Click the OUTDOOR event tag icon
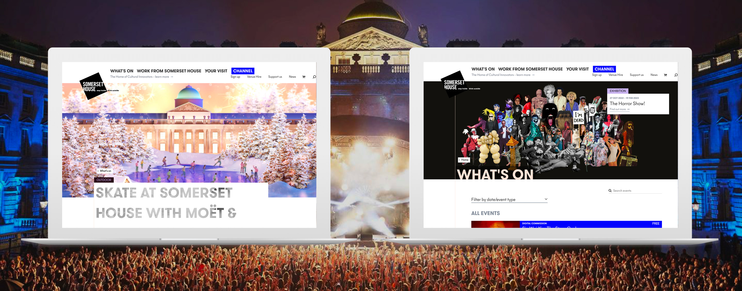The height and width of the screenshot is (291, 742). pos(103,180)
